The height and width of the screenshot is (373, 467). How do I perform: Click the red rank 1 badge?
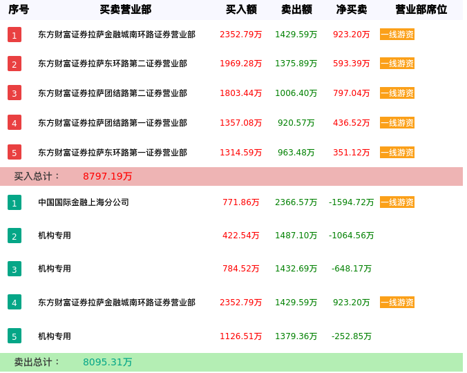(x=15, y=35)
